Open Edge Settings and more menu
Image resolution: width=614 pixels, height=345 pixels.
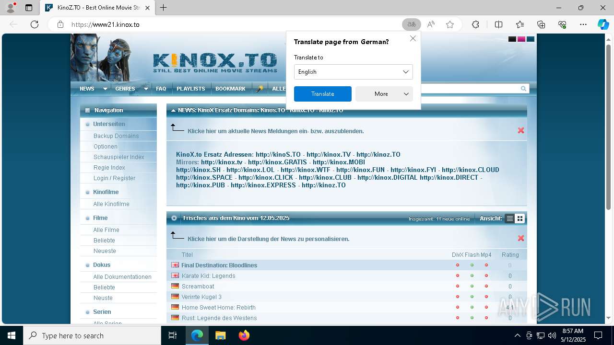[x=583, y=24]
